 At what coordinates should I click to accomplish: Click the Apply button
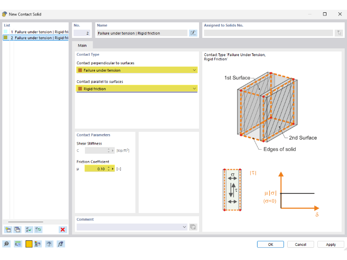coord(331,244)
